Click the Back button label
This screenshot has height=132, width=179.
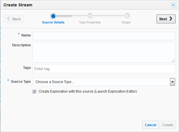pyautogui.click(x=16, y=19)
